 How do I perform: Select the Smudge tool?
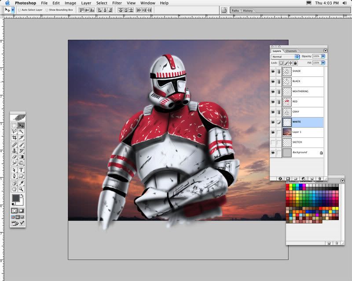(15, 163)
